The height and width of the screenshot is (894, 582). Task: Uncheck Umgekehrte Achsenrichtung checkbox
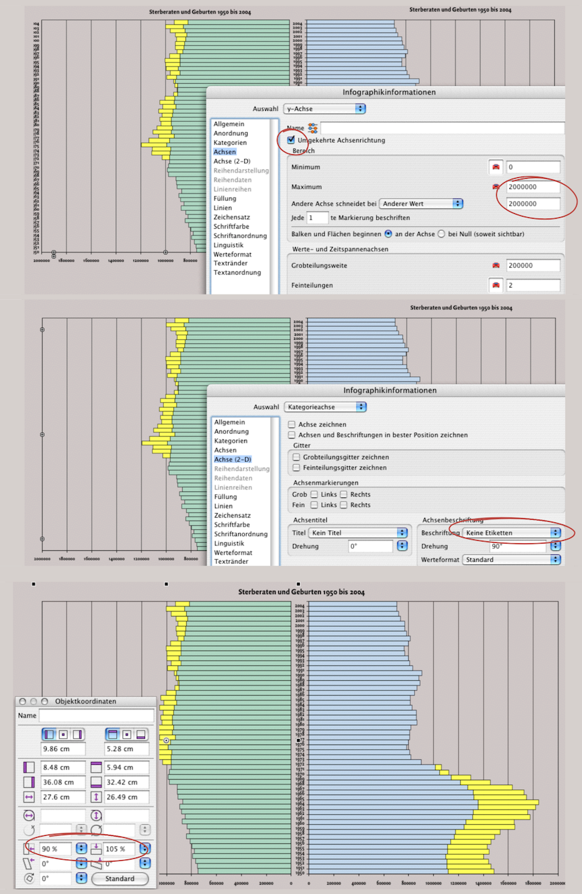pos(291,140)
